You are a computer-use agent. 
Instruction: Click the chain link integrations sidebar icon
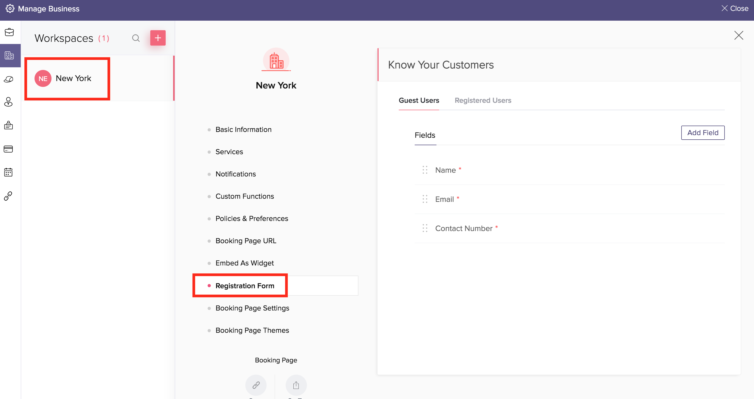pos(8,196)
